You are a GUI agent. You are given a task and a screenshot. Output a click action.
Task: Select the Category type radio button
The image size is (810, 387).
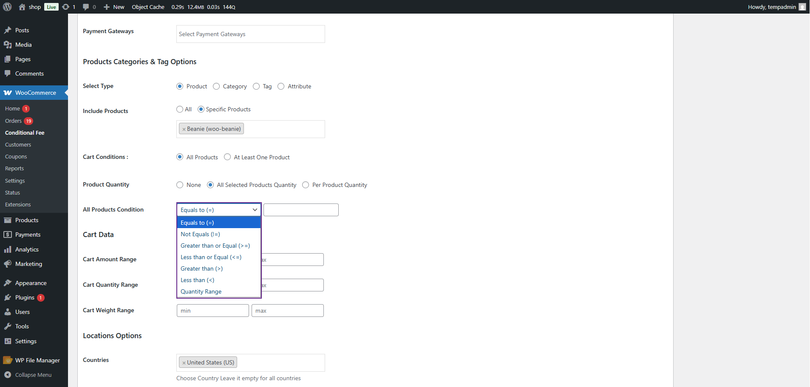216,86
